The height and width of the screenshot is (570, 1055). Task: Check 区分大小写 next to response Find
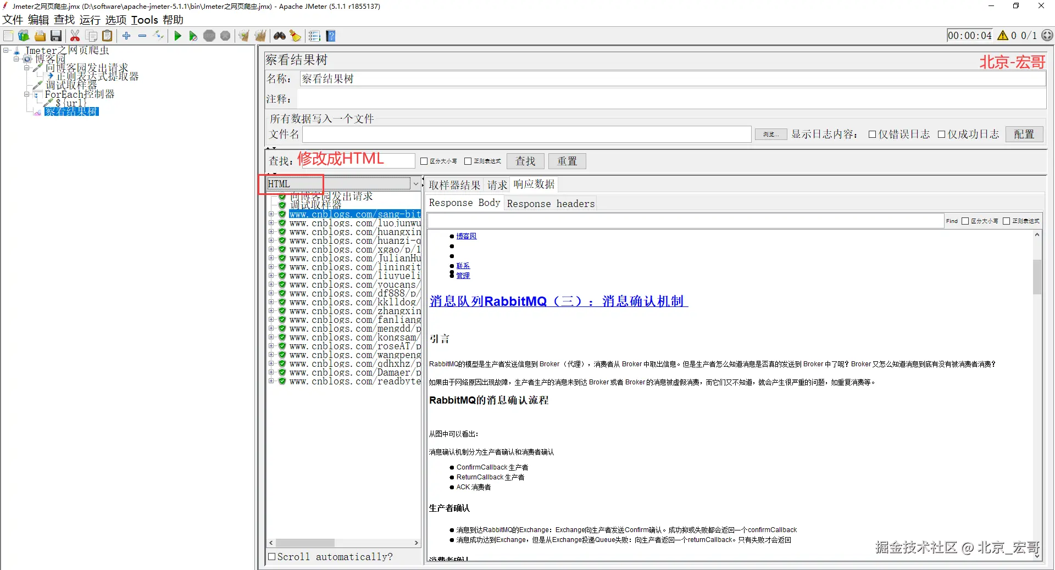[x=965, y=221]
